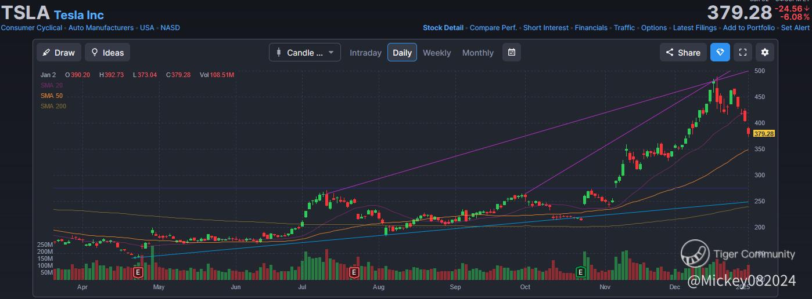Click the earnings E marker near May

pos(138,272)
